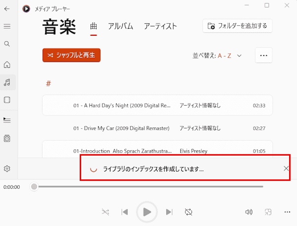The width and height of the screenshot is (297, 226).
Task: Click the playback seek slider thumb
Action: [34, 186]
